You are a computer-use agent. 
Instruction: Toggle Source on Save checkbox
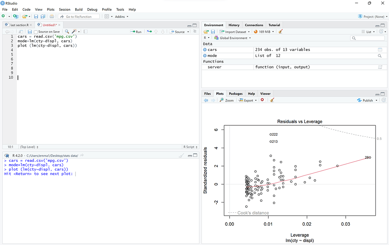[x=36, y=32]
